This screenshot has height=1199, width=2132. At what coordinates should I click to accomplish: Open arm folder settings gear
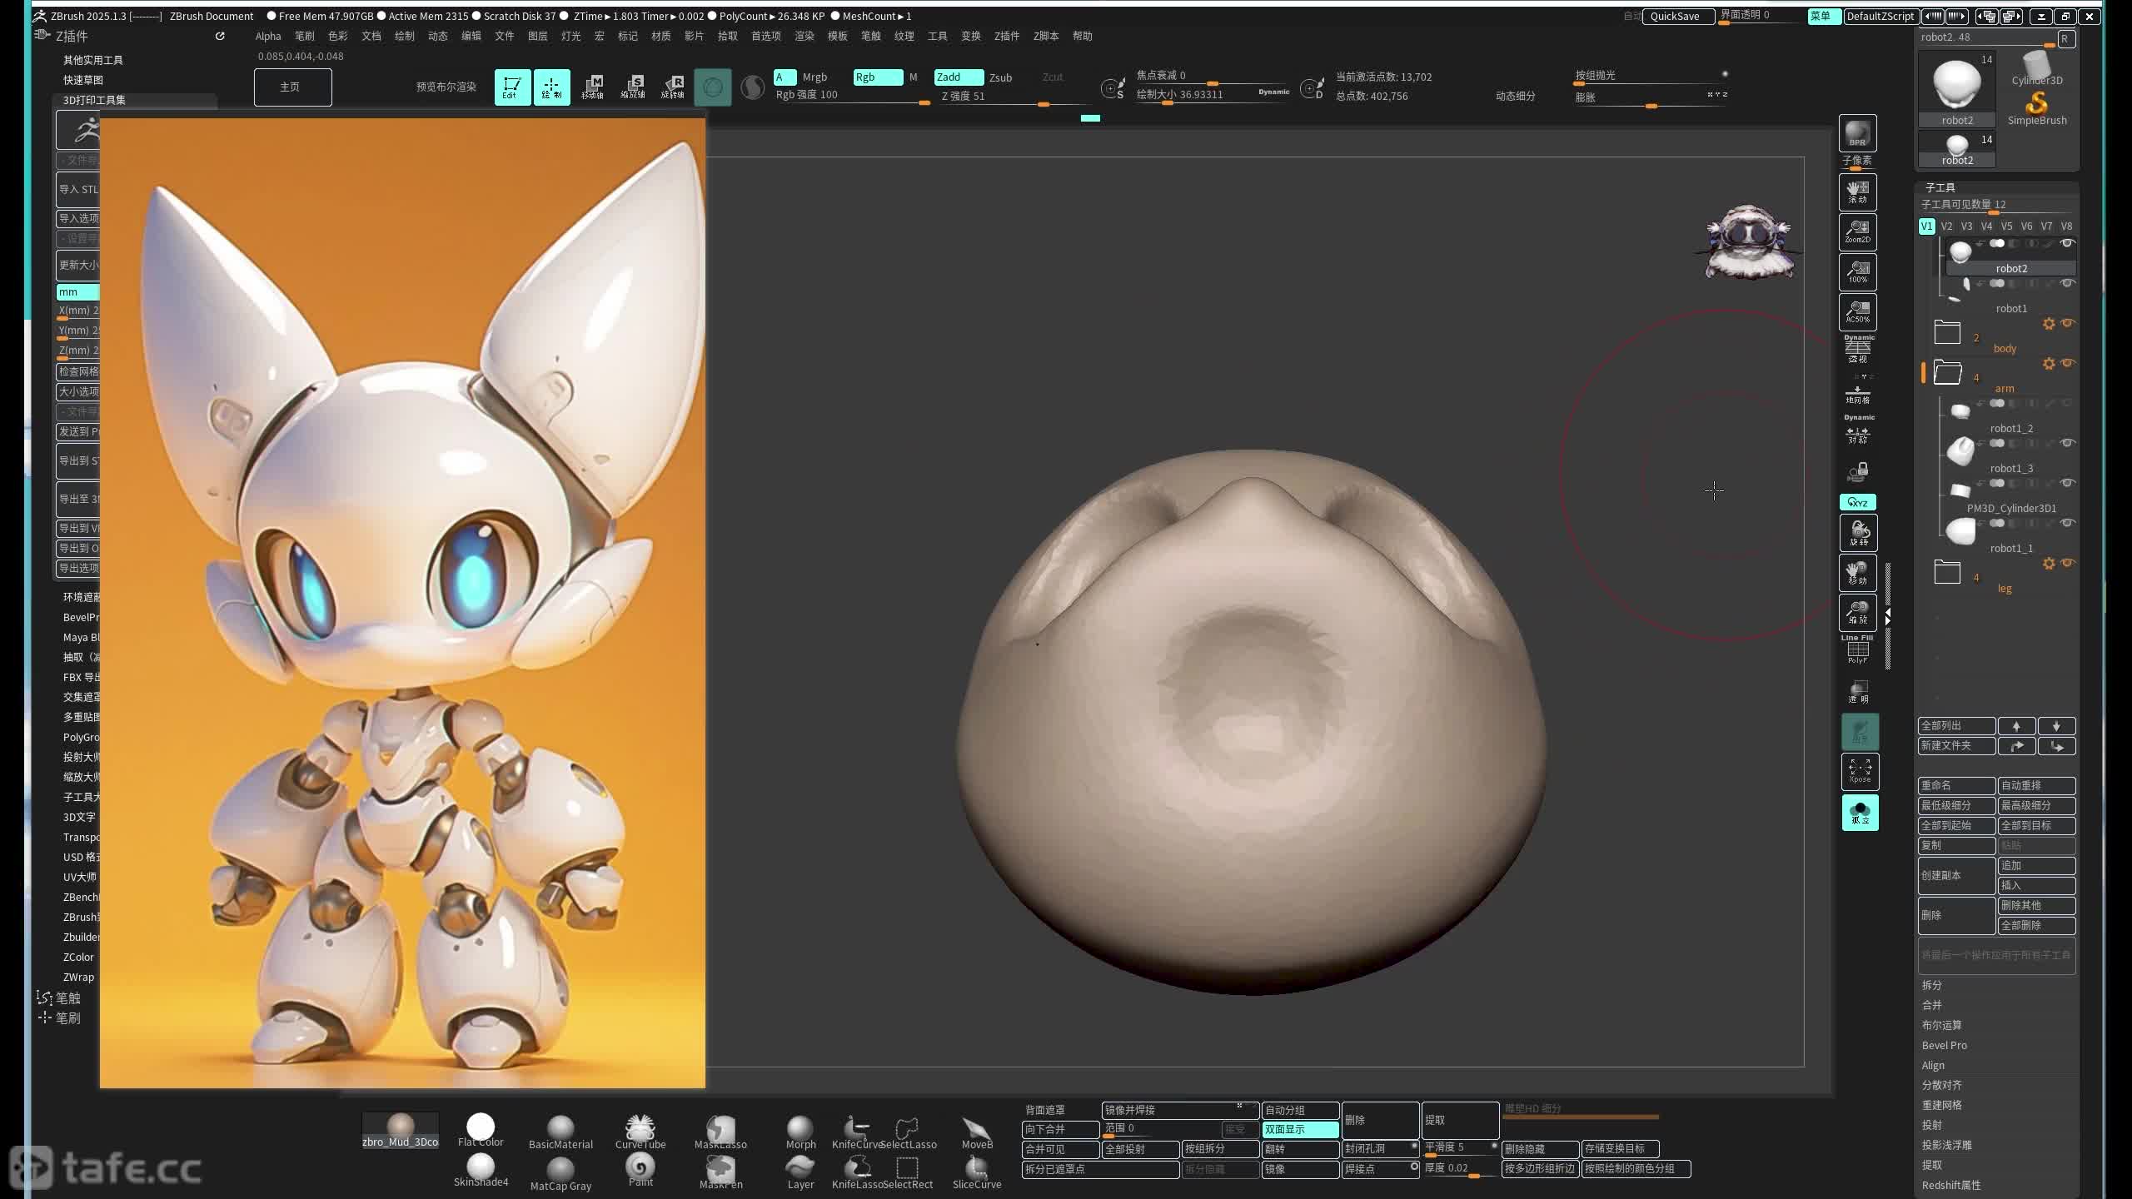pyautogui.click(x=2049, y=364)
